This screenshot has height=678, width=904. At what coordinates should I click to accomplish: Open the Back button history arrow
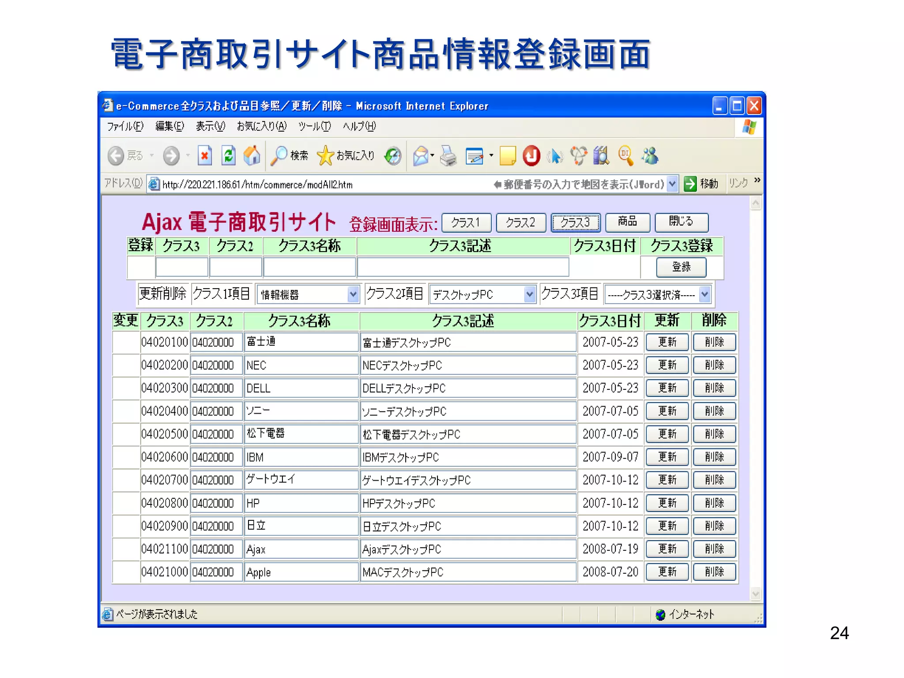[x=151, y=155]
